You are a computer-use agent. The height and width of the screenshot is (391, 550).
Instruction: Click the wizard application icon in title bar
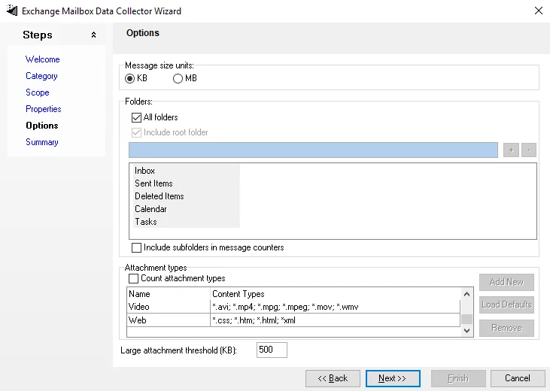pyautogui.click(x=12, y=11)
